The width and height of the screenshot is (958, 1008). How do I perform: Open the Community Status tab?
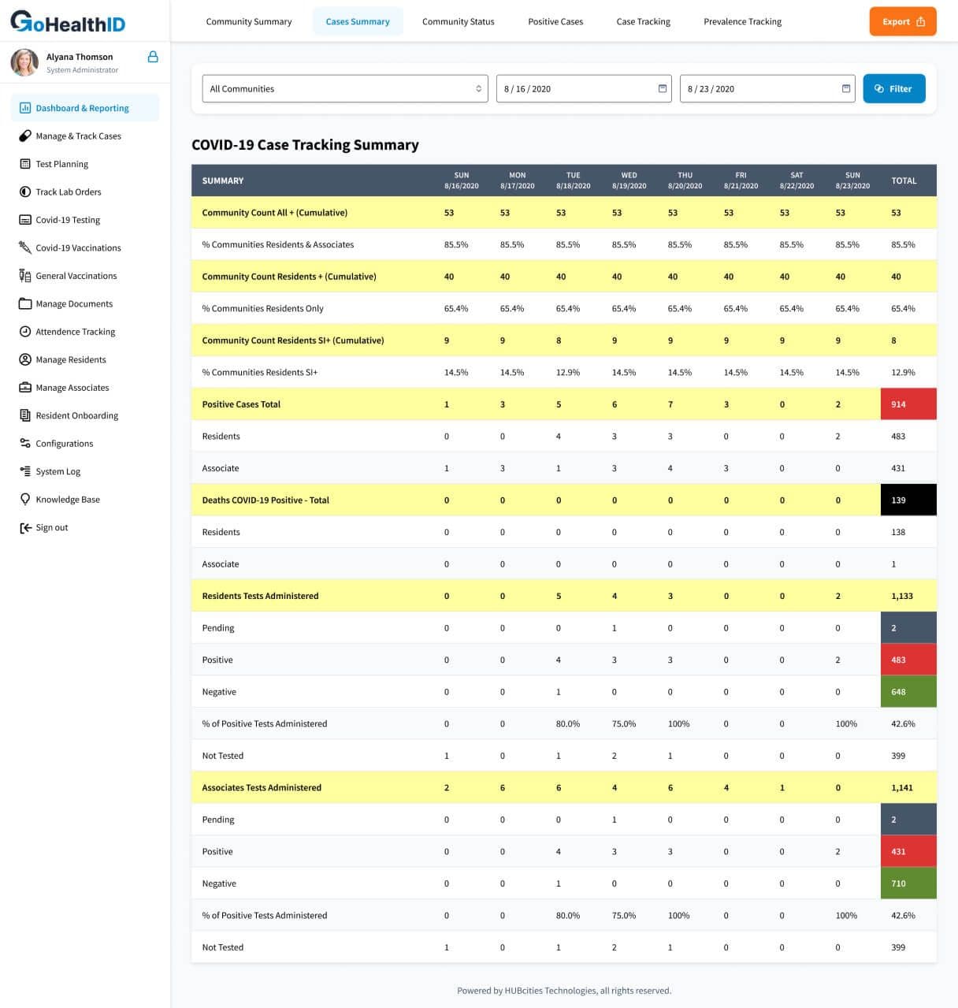point(459,21)
